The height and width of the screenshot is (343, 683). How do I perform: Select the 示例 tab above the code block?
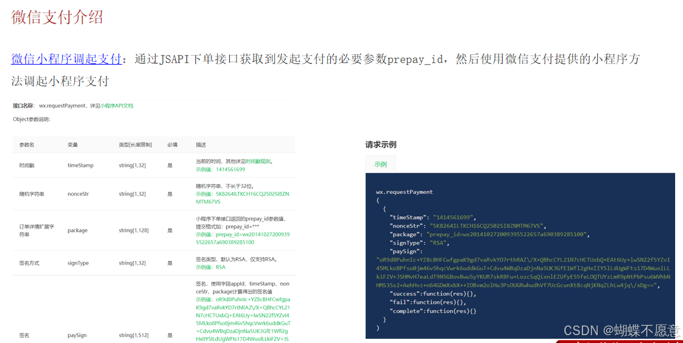[x=381, y=164]
